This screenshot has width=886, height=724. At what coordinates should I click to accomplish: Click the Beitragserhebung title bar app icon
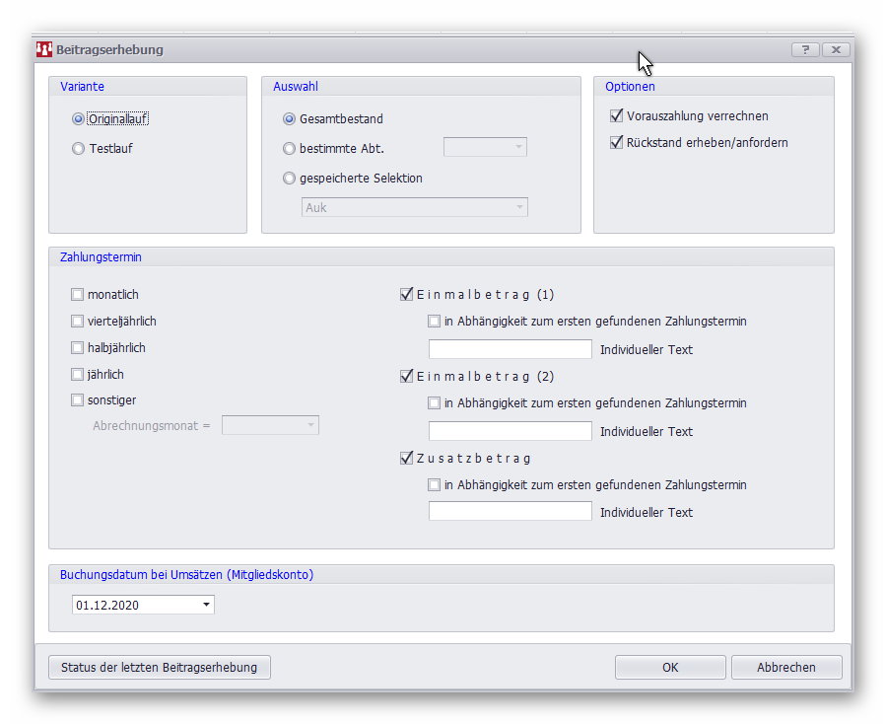[x=44, y=49]
